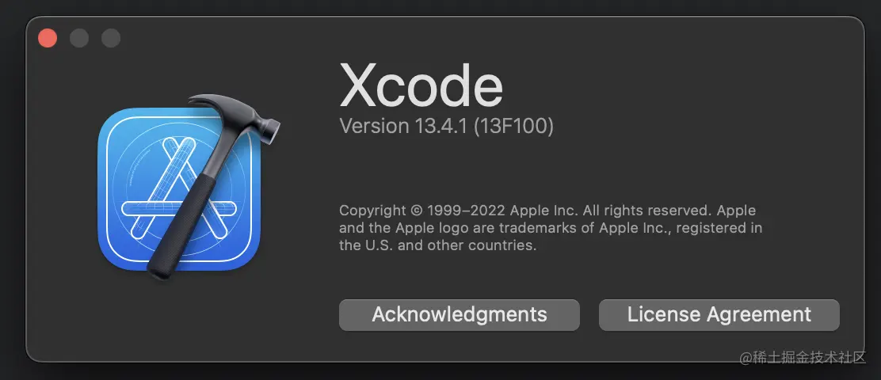Close the About Xcode window
Screen dimensions: 881x380
pyautogui.click(x=48, y=38)
